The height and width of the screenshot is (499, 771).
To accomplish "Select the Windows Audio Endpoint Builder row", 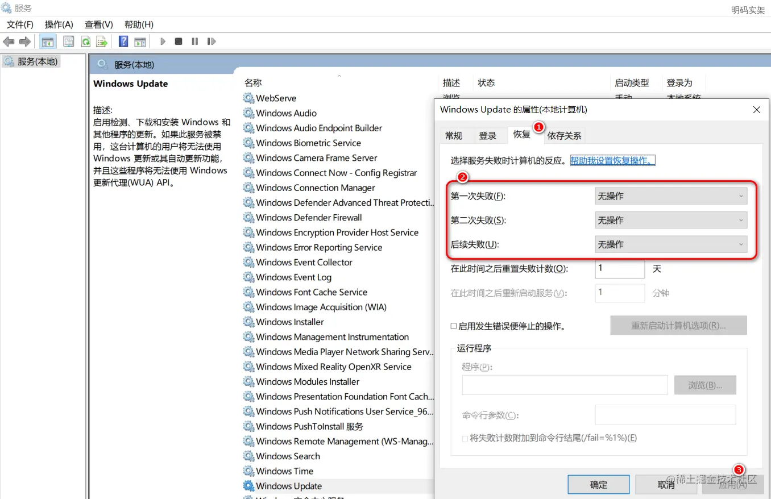I will pyautogui.click(x=319, y=128).
